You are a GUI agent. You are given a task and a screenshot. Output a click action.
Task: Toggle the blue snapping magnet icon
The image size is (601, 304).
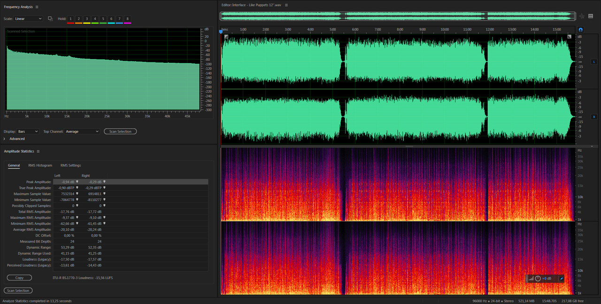click(581, 30)
